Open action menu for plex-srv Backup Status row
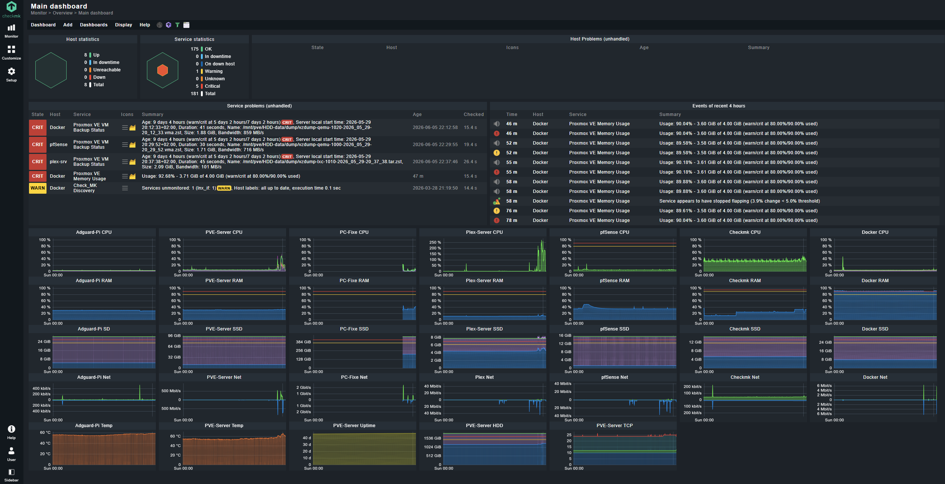The height and width of the screenshot is (484, 945). point(125,162)
